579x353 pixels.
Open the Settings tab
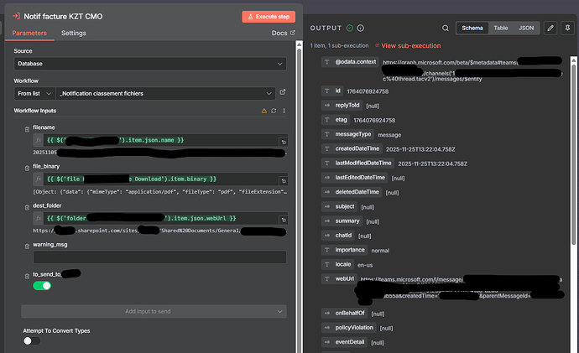click(74, 34)
